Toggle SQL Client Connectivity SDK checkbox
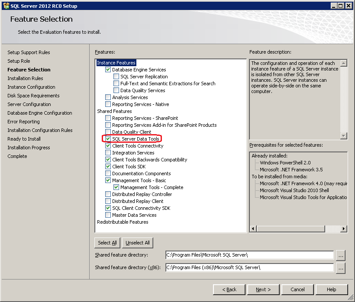 (108, 208)
